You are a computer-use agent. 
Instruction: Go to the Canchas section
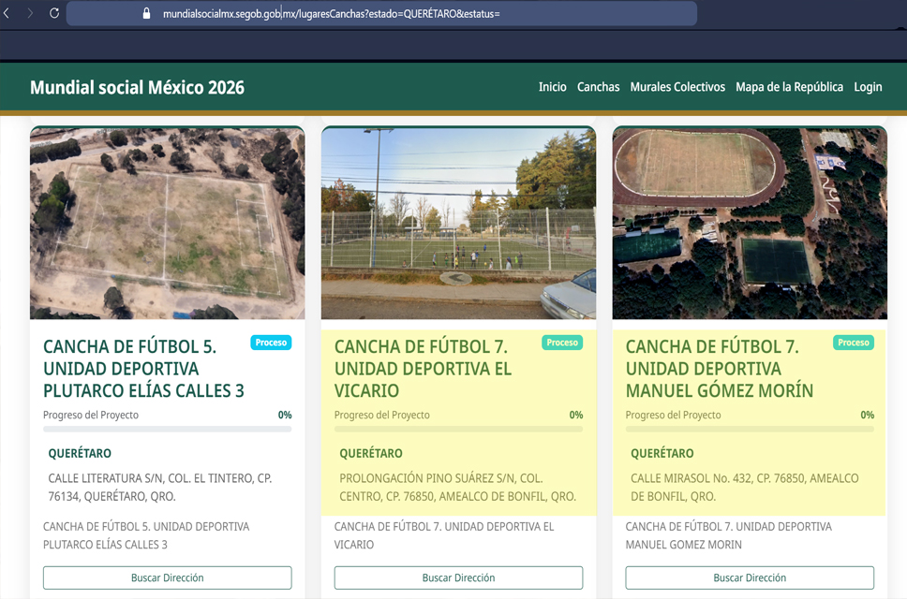598,87
